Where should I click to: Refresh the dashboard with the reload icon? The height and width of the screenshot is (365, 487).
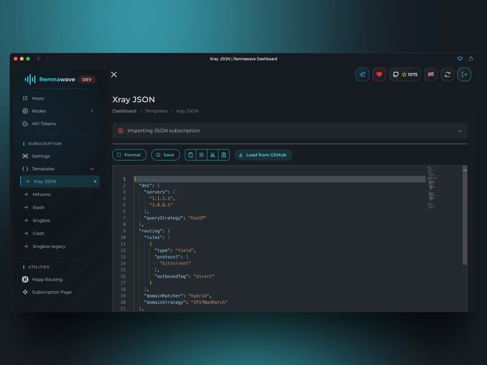click(x=447, y=75)
